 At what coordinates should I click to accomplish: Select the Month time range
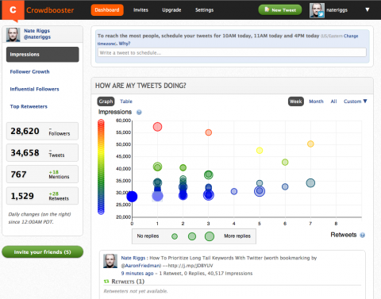[316, 102]
